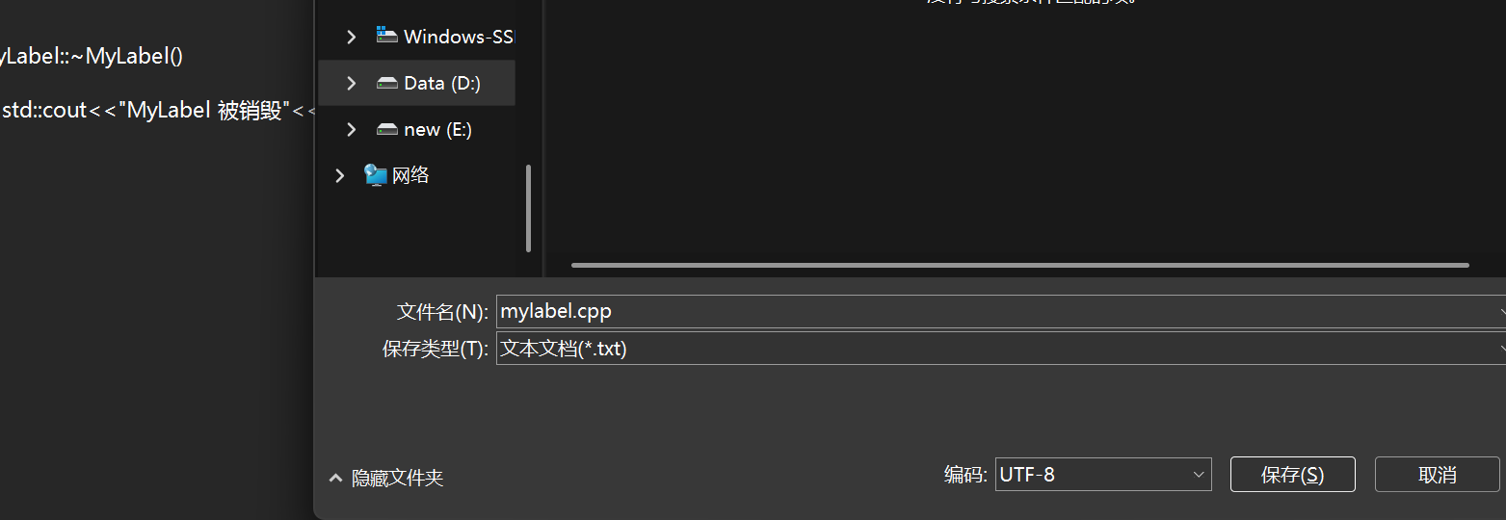Image resolution: width=1506 pixels, height=520 pixels.
Task: Click the 隐藏文件夹 hide folders link
Action: point(397,478)
